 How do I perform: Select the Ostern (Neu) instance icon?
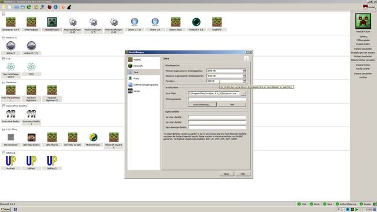pyautogui.click(x=176, y=22)
